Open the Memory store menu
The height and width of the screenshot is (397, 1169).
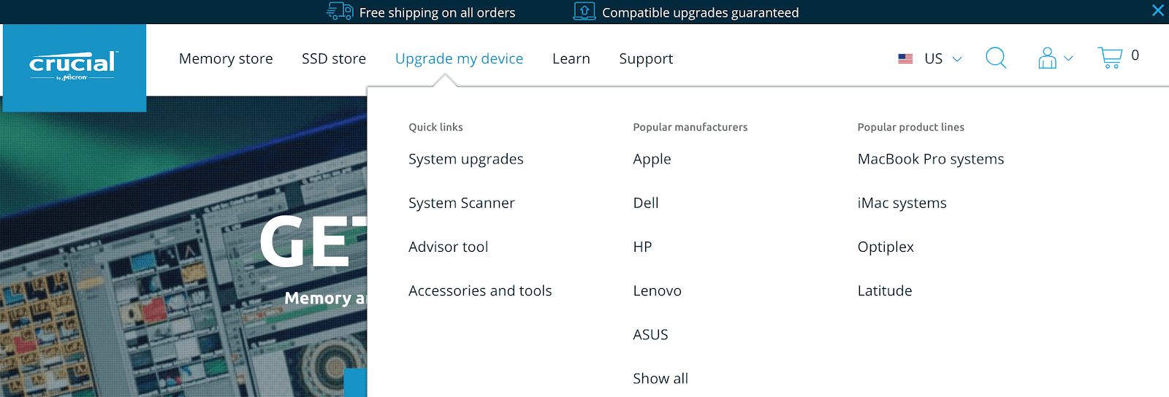point(226,58)
